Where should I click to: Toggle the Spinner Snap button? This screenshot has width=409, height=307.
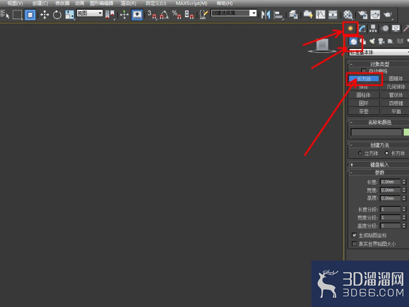coord(189,15)
